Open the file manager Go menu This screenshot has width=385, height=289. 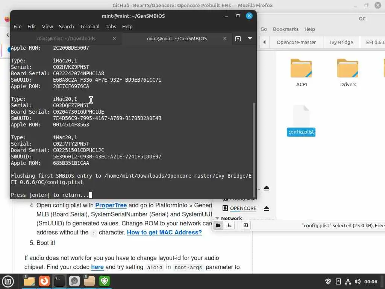[x=264, y=29]
